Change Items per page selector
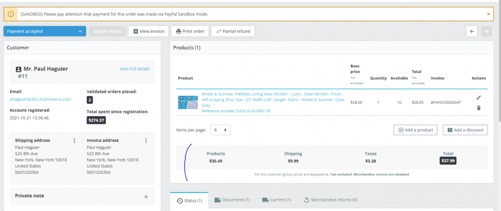This screenshot has height=211, width=501. coord(220,130)
